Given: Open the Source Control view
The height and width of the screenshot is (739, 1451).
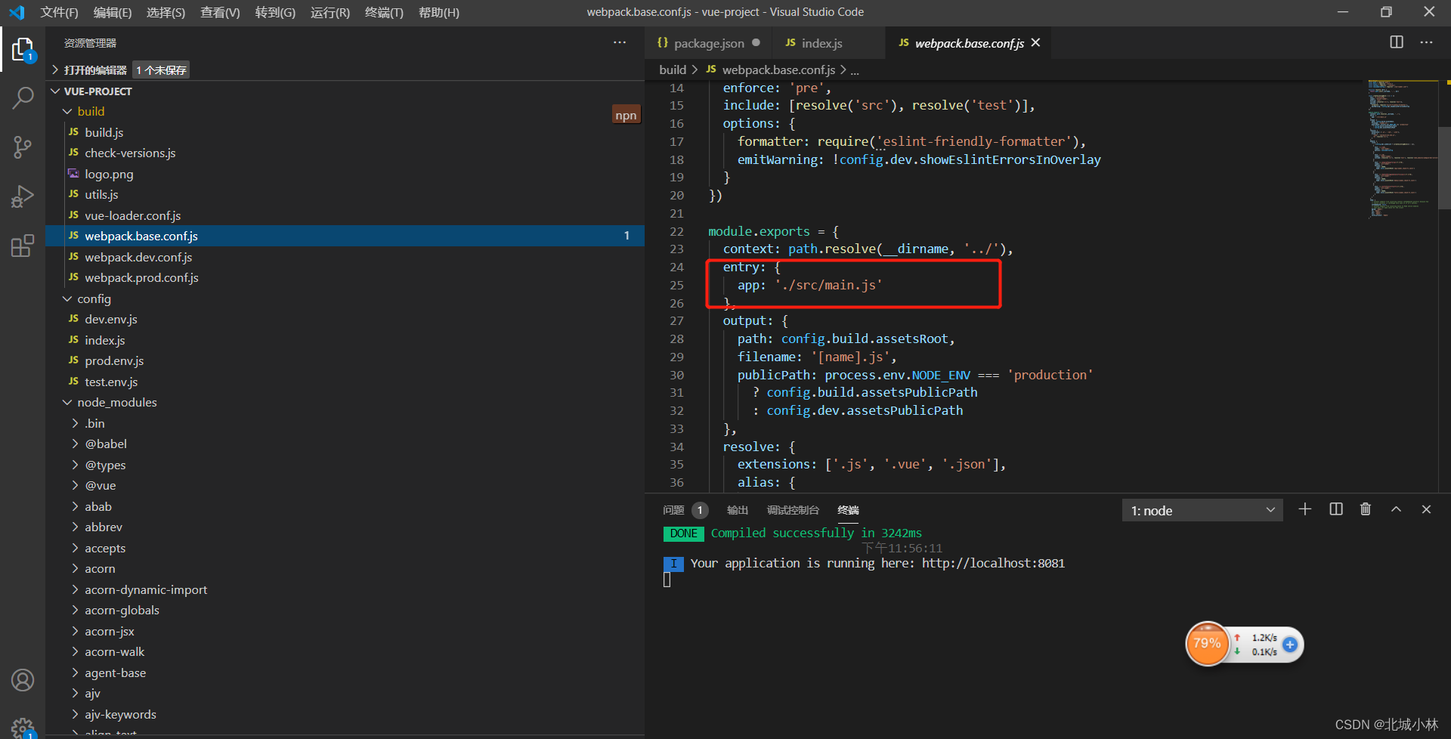Looking at the screenshot, I should tap(23, 147).
